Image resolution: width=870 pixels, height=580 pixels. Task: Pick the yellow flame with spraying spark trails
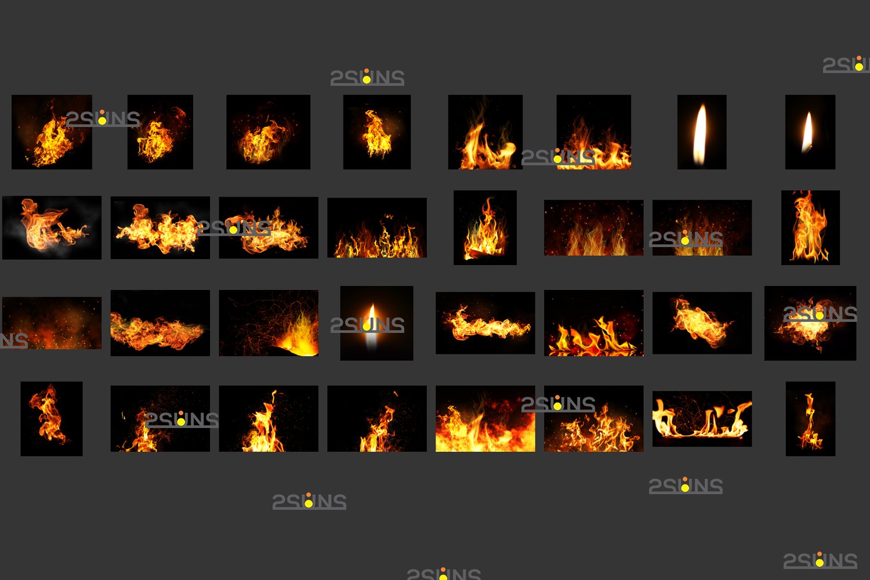[269, 323]
